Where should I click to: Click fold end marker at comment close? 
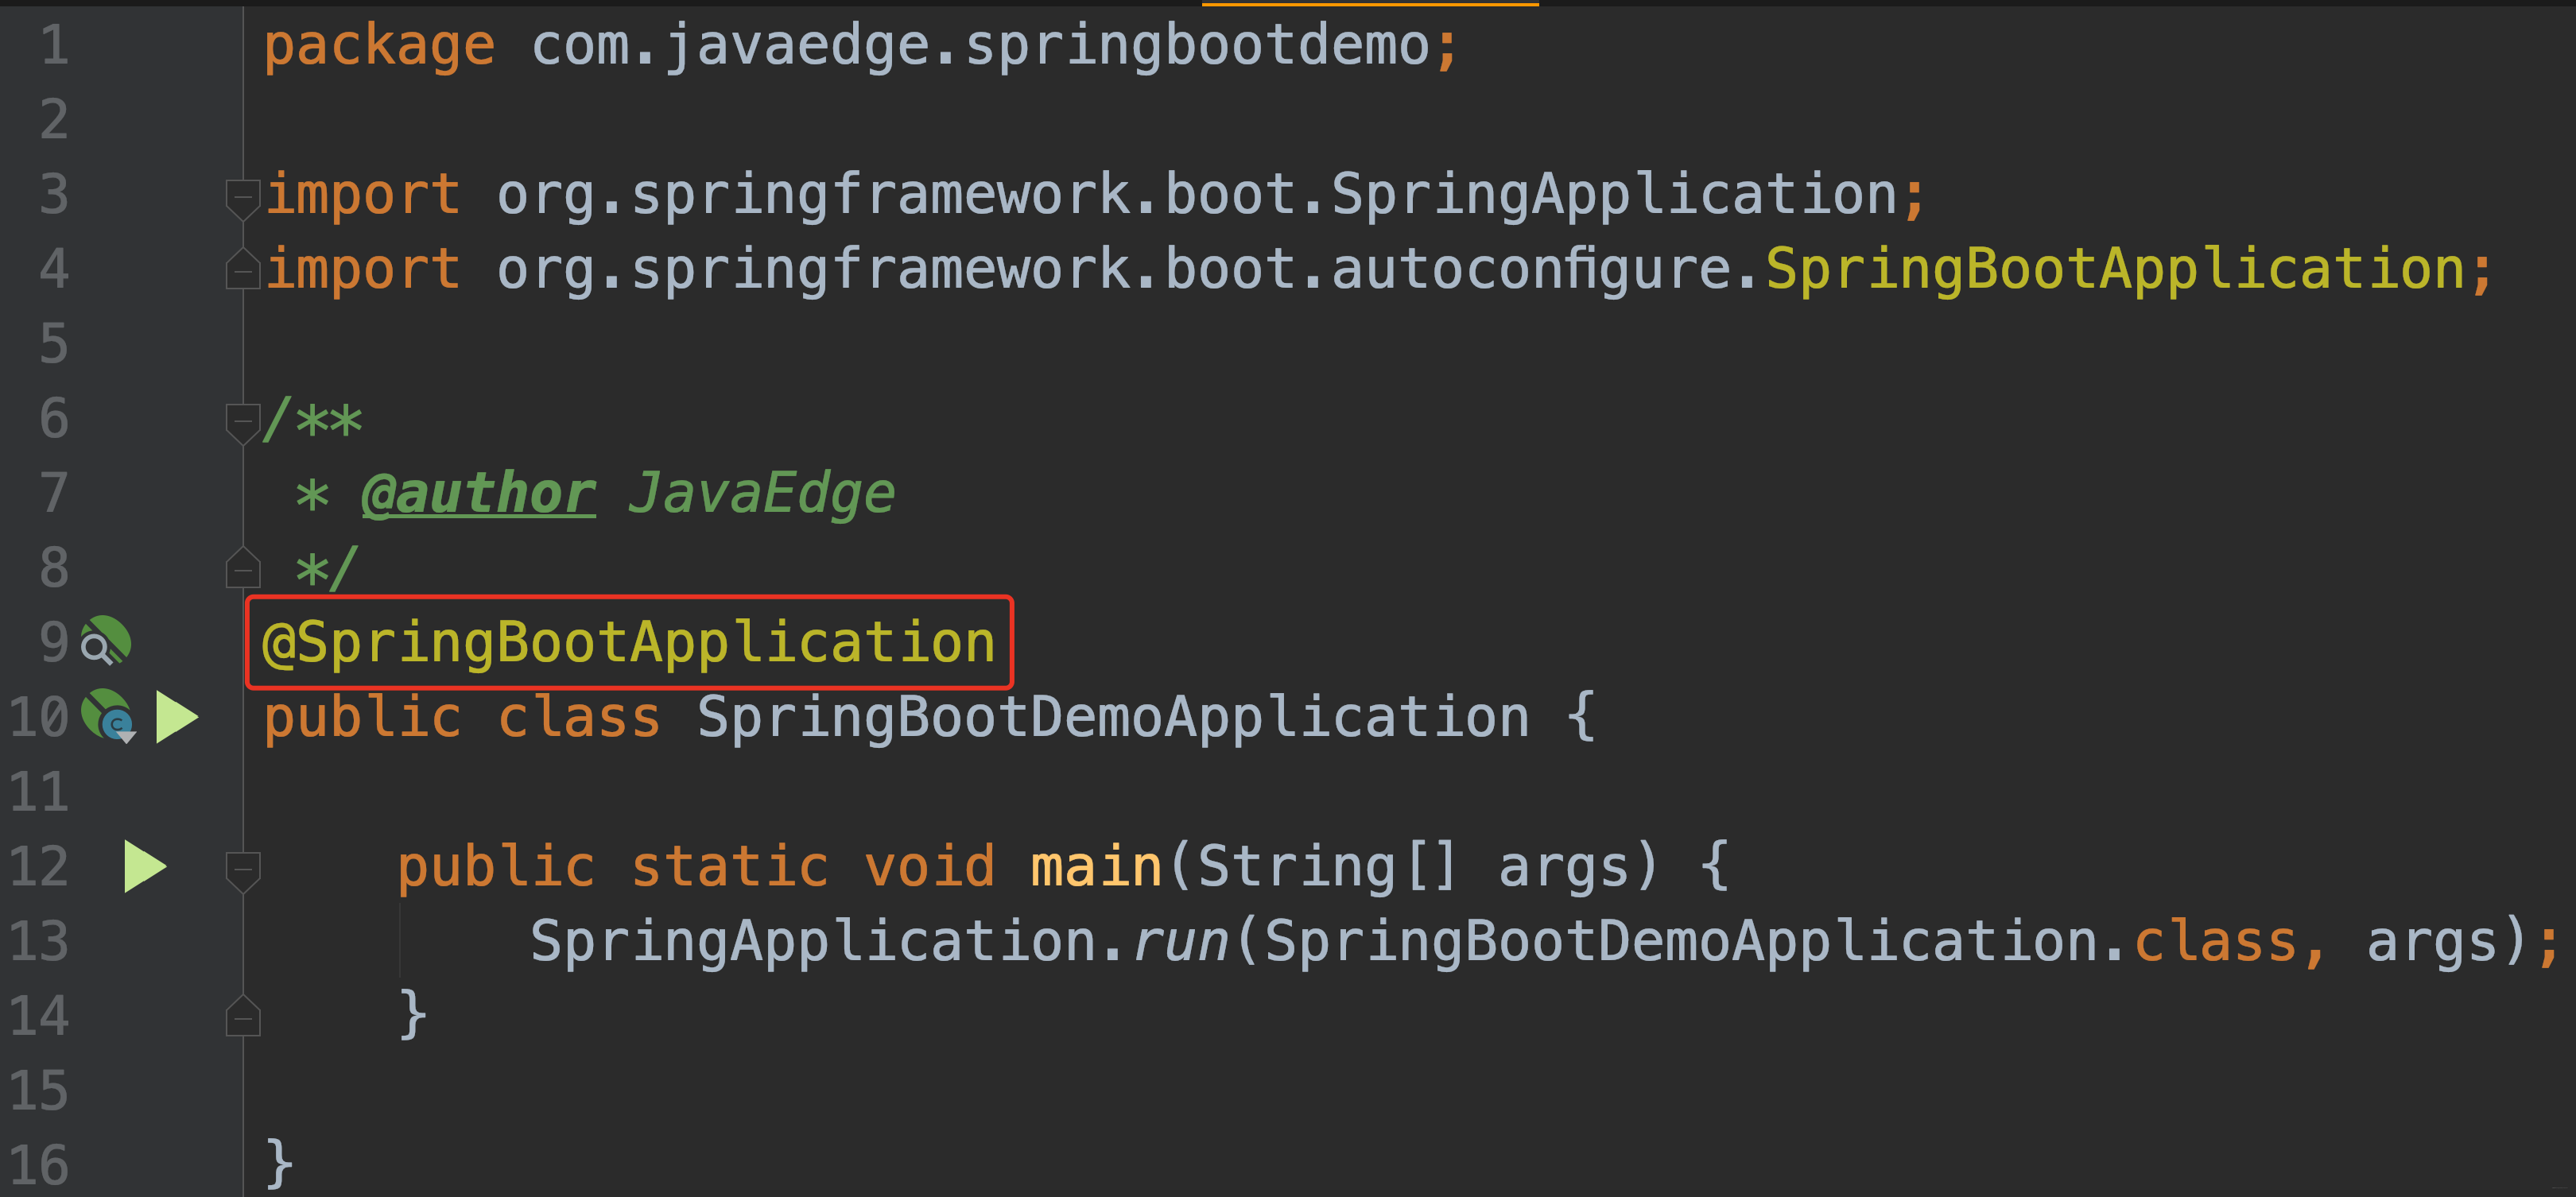(242, 568)
